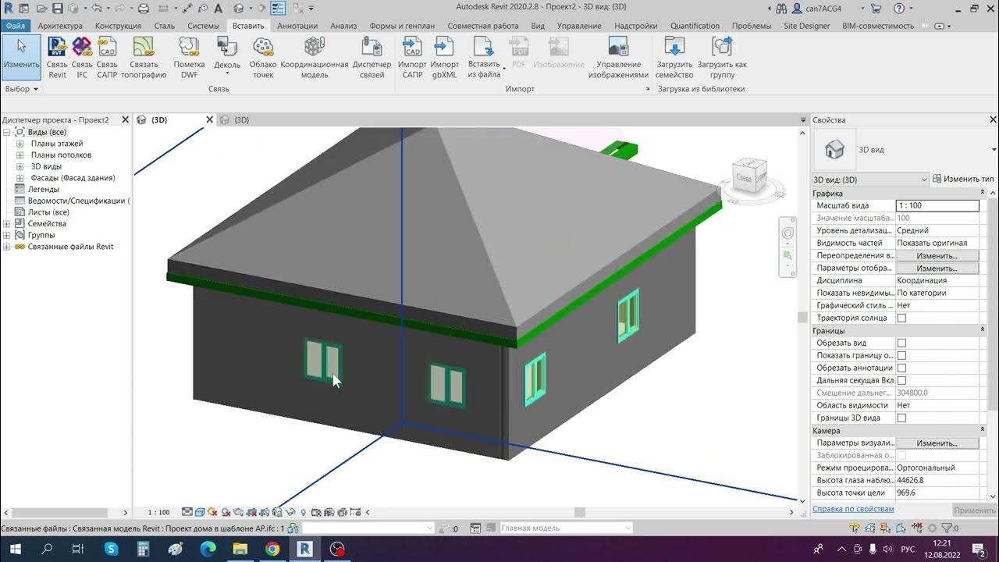Switch to the Управление ribbon tab
This screenshot has width=999, height=562.
[x=579, y=26]
